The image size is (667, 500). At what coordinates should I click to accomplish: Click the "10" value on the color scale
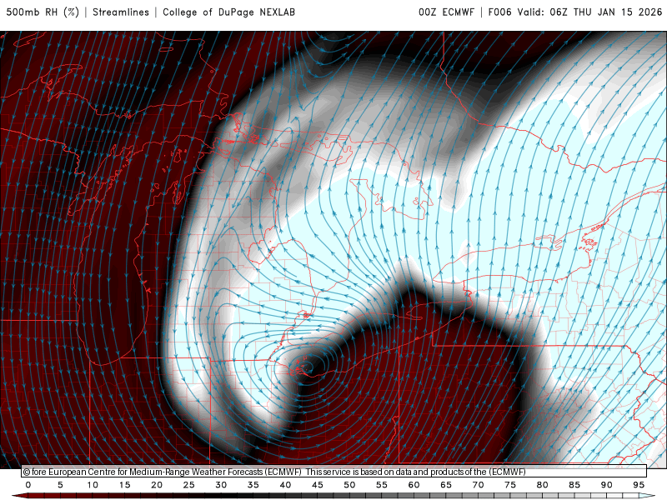pos(93,485)
